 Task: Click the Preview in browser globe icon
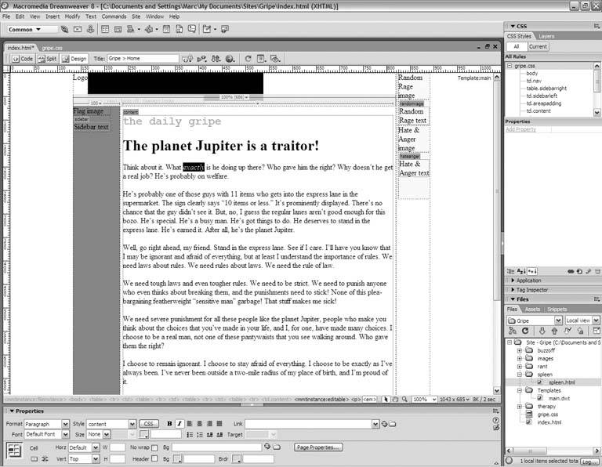click(x=230, y=59)
